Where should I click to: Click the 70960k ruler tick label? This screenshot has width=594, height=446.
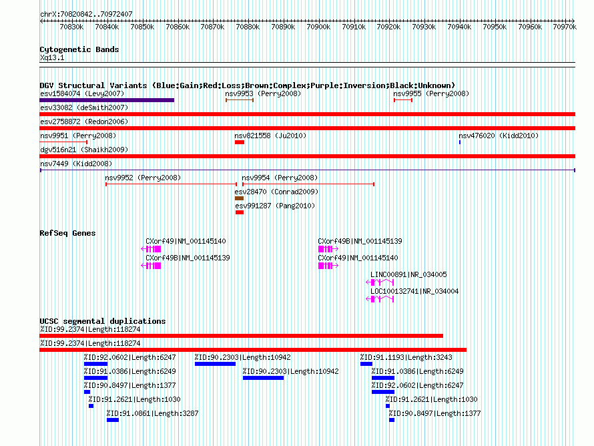530,27
